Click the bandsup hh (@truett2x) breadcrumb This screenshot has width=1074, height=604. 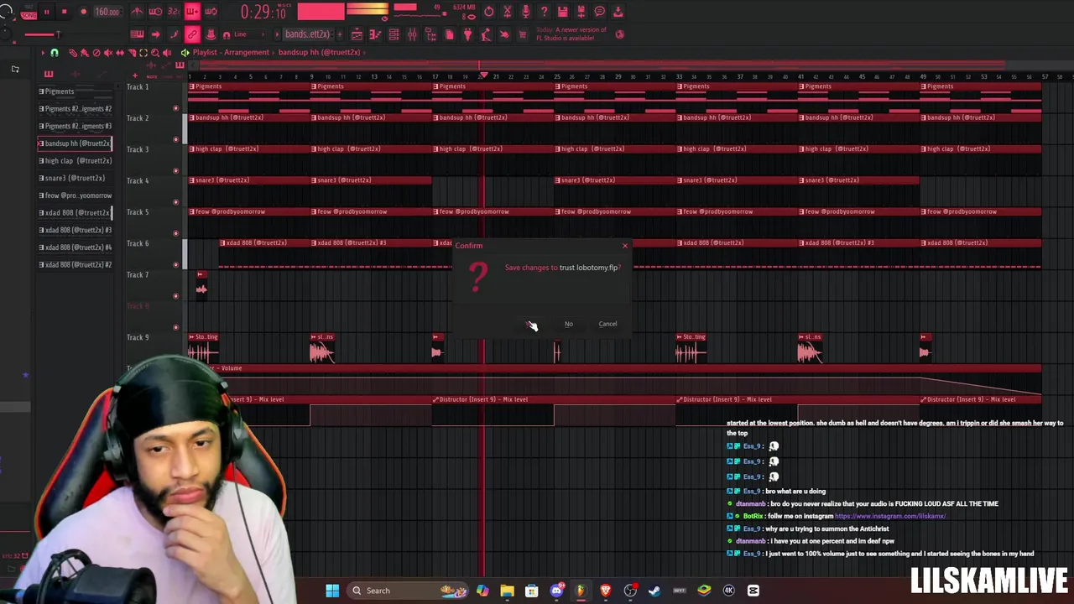[x=319, y=52]
